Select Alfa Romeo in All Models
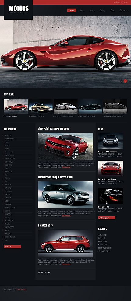Screen dimensions: 131x301 pos(10,139)
